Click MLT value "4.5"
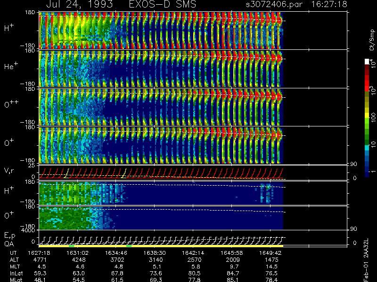 [41, 266]
